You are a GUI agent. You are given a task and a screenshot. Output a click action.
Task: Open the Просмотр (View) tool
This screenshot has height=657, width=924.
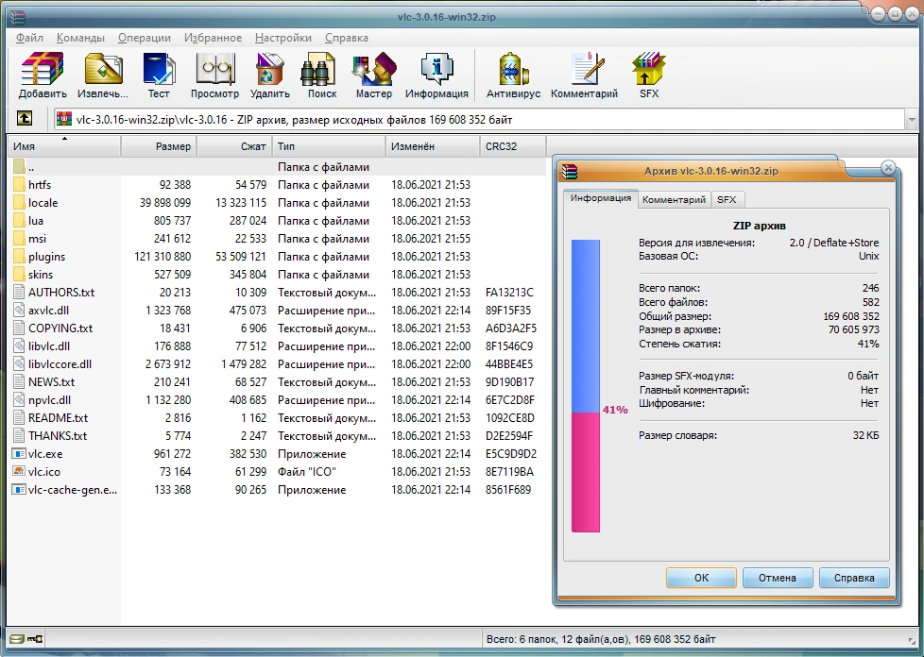coord(214,76)
